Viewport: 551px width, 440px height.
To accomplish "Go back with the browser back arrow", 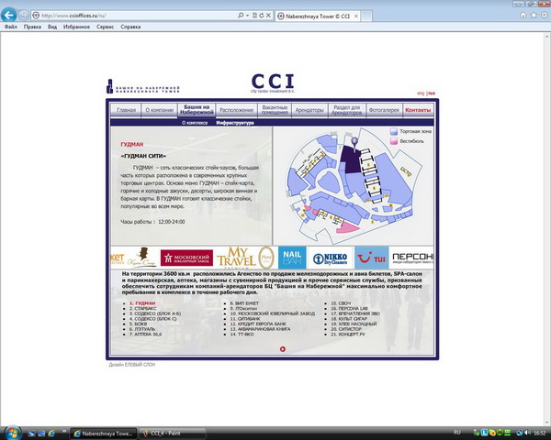I will point(9,15).
